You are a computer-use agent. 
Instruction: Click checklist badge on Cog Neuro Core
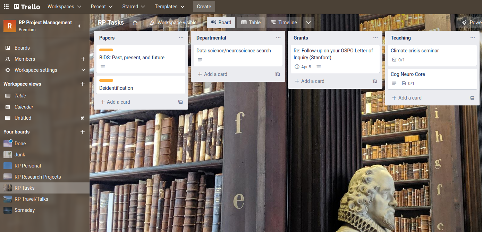(408, 83)
